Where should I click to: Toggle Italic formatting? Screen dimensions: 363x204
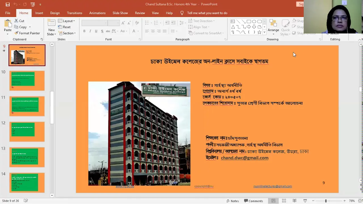tap(90, 31)
